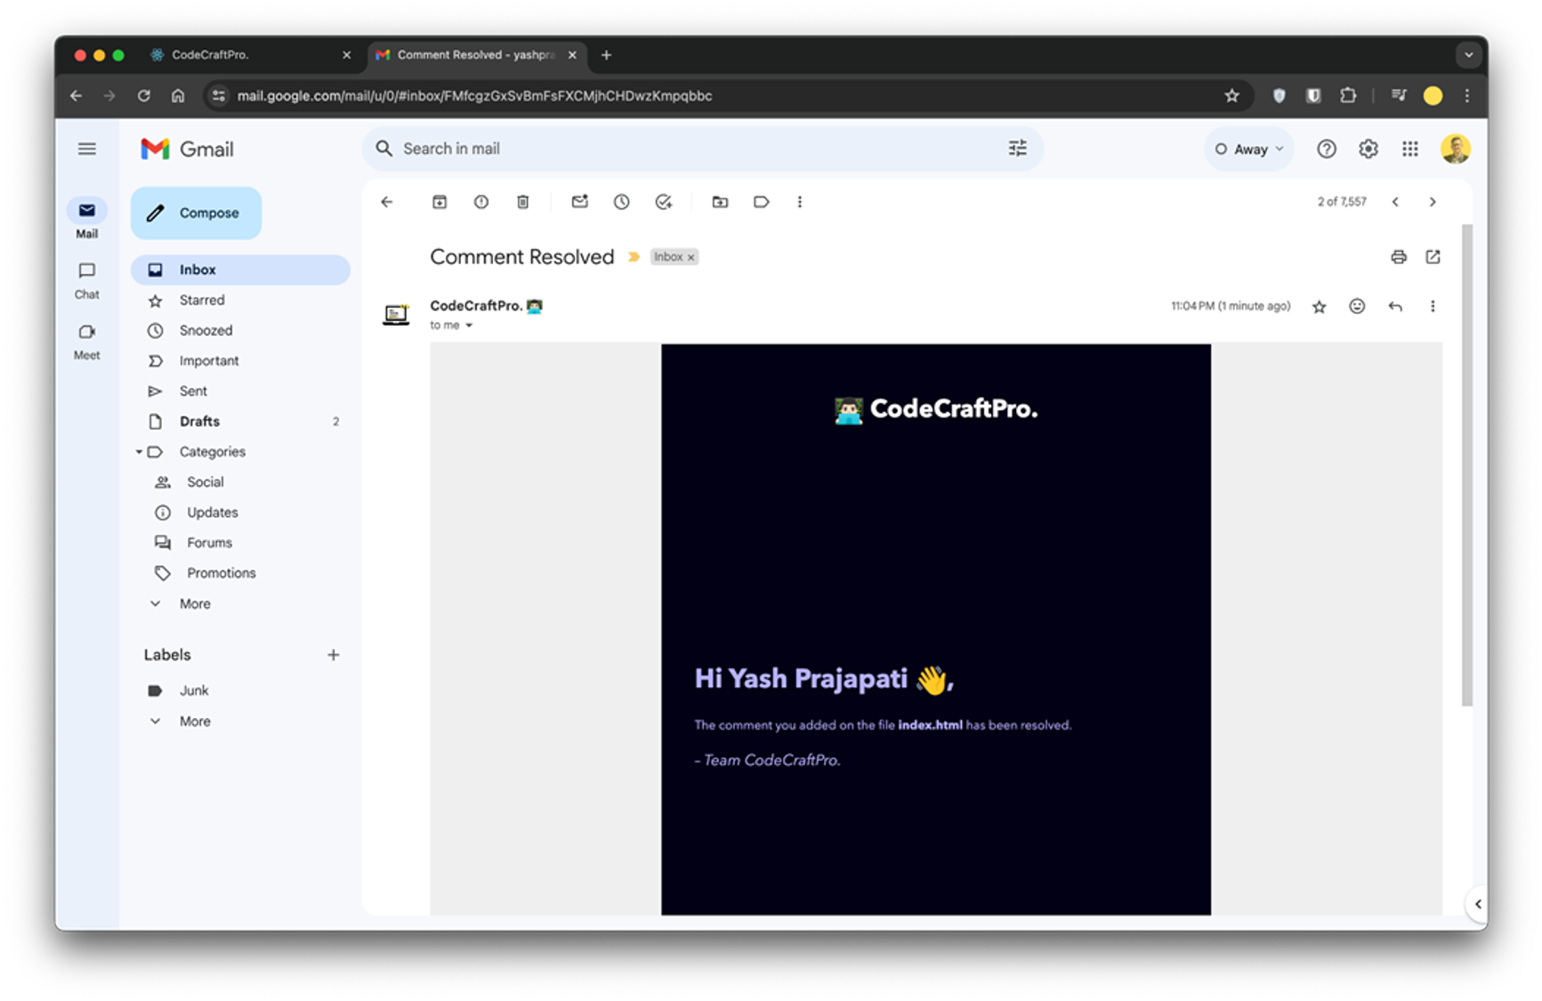Open more options in the email toolbar
Screen dimensions: 1542x1001
(800, 202)
